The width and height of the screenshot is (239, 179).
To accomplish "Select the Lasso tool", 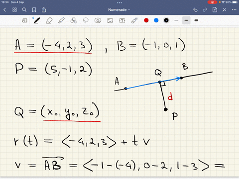I will pyautogui.click(x=86, y=20).
